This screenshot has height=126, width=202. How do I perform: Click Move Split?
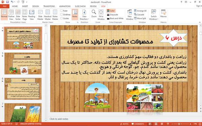140,18
